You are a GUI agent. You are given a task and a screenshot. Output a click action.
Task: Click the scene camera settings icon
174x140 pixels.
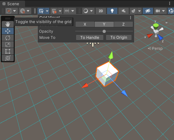(x=158, y=11)
